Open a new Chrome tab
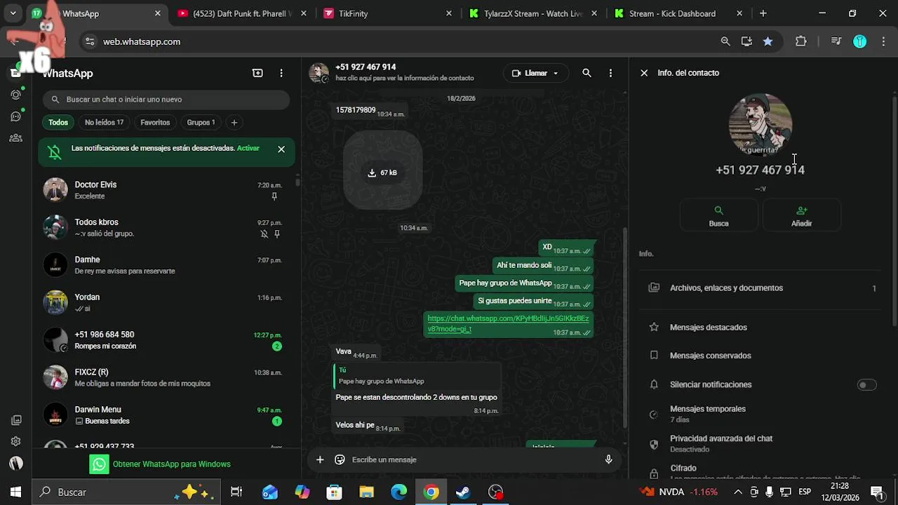This screenshot has width=898, height=505. 763,13
